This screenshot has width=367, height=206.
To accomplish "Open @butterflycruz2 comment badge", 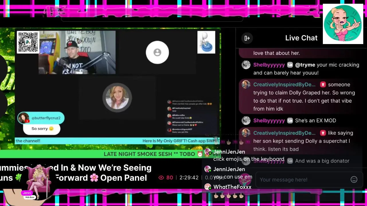I will tap(41, 118).
